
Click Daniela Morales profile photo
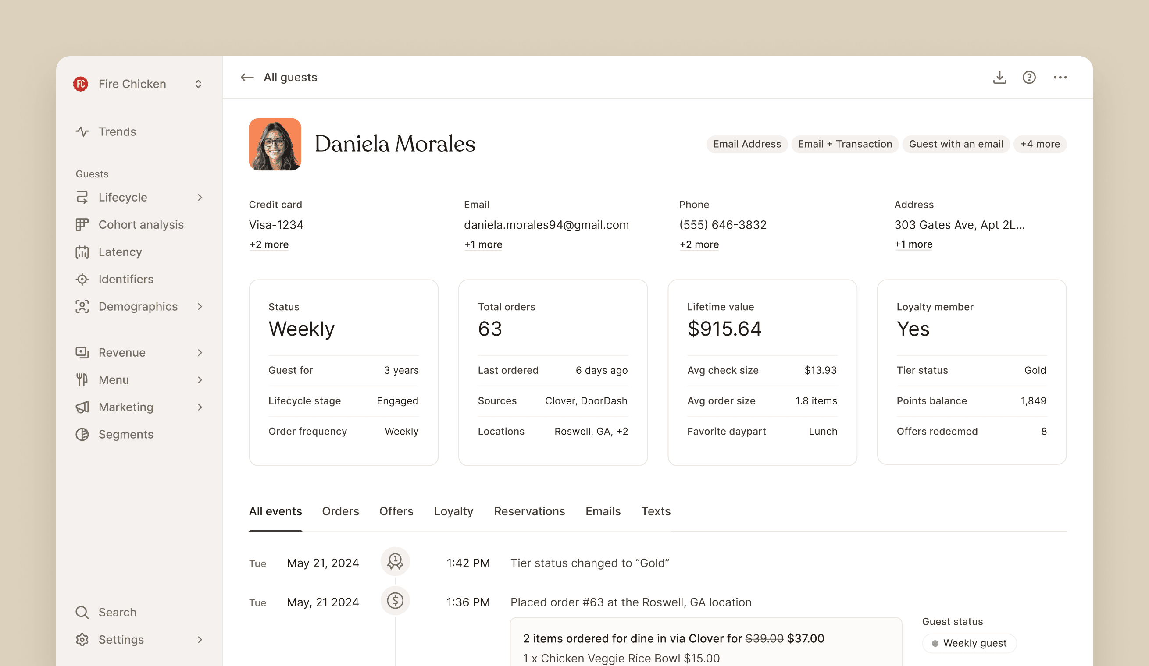[x=275, y=145]
